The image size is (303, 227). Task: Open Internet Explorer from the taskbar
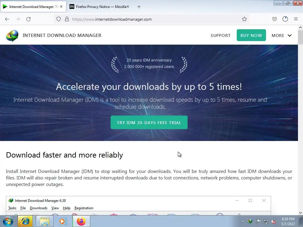[25, 221]
